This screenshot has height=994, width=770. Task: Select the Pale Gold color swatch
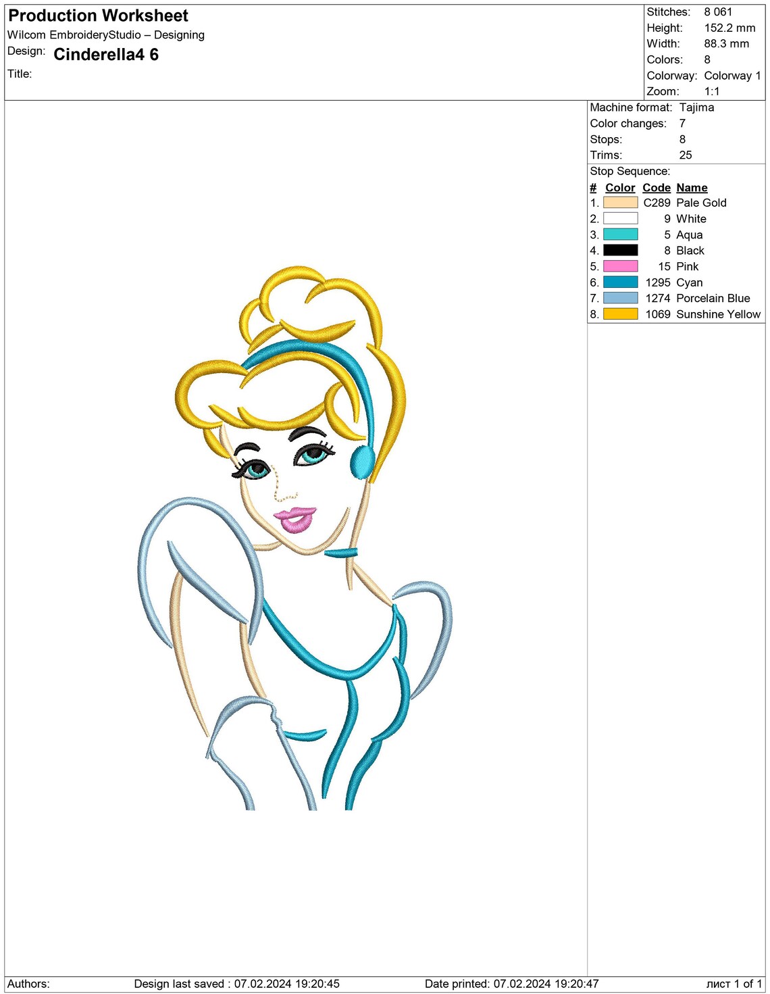[619, 203]
